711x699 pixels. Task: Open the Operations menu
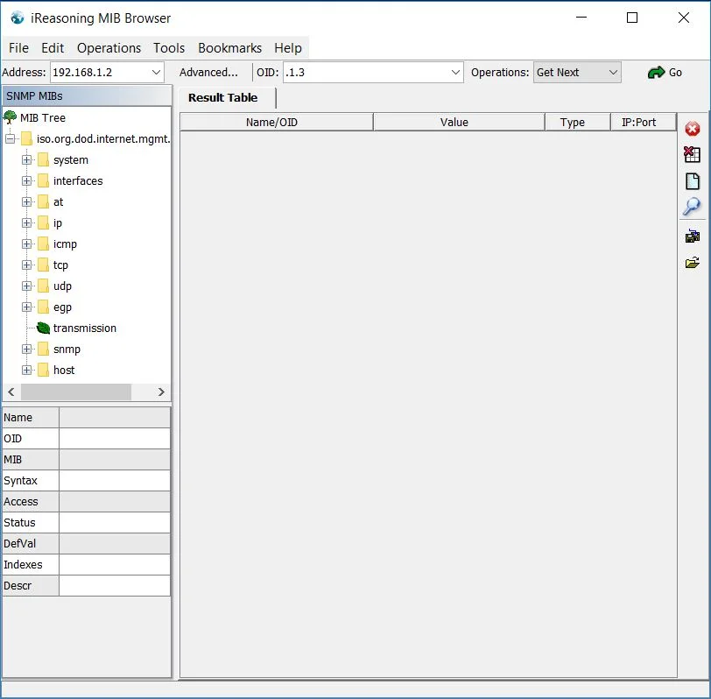(109, 47)
